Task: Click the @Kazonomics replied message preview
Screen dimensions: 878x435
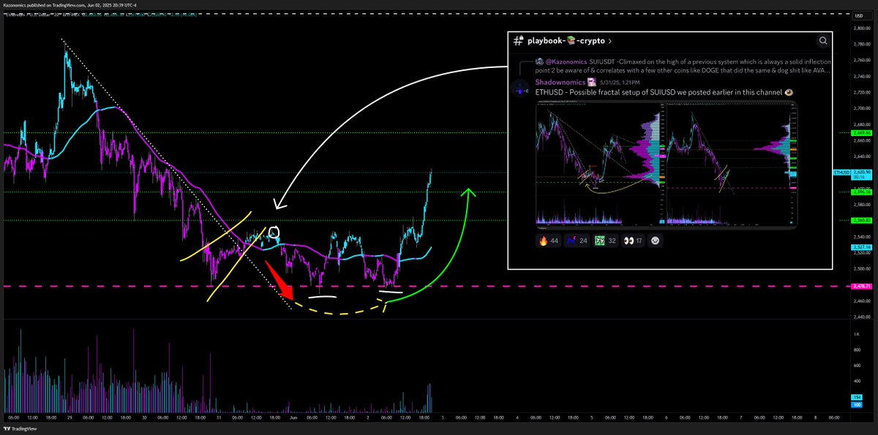Action: (x=683, y=67)
